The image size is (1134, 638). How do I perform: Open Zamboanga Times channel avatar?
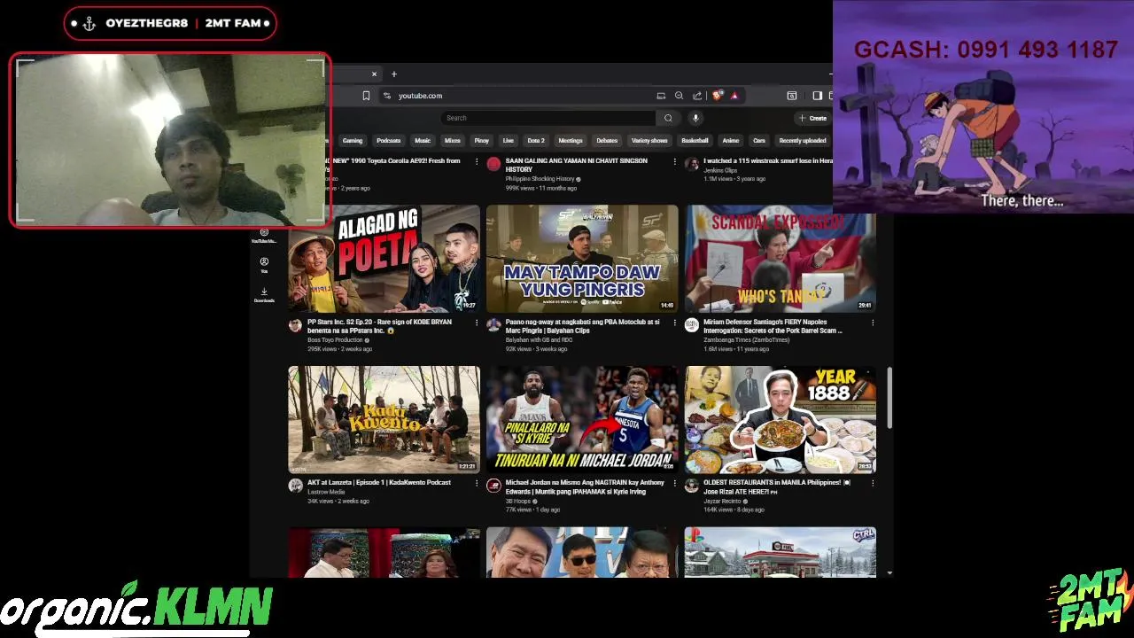tap(692, 325)
